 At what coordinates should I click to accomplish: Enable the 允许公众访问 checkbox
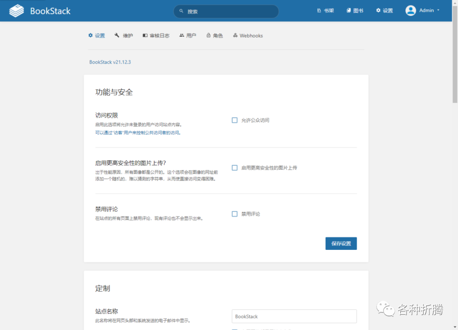pyautogui.click(x=235, y=120)
